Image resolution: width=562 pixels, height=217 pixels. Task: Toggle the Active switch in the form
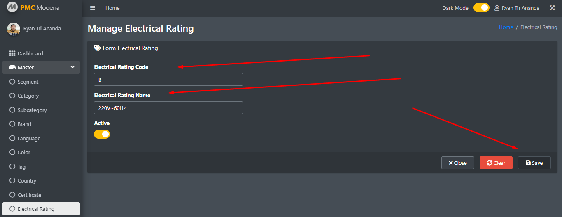102,134
